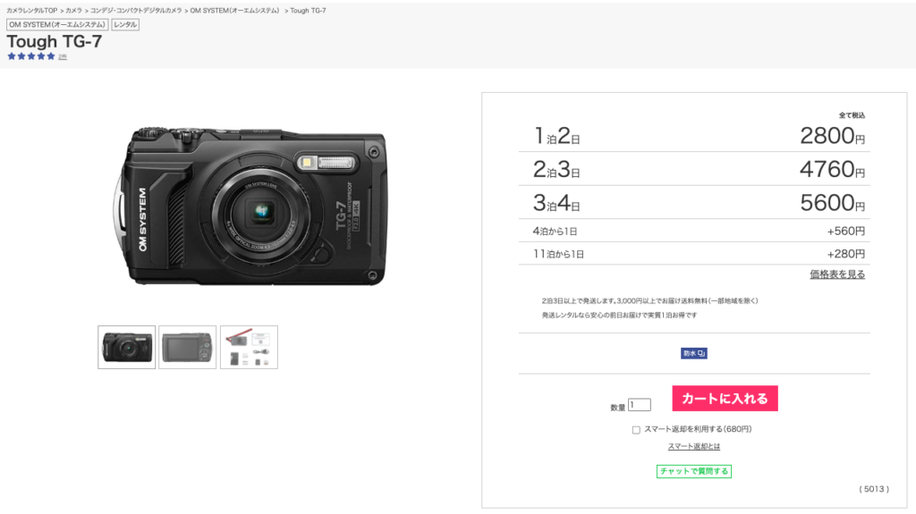Go to the カメラ breadcrumb link
Viewport: 916px width, 514px height.
[73, 11]
